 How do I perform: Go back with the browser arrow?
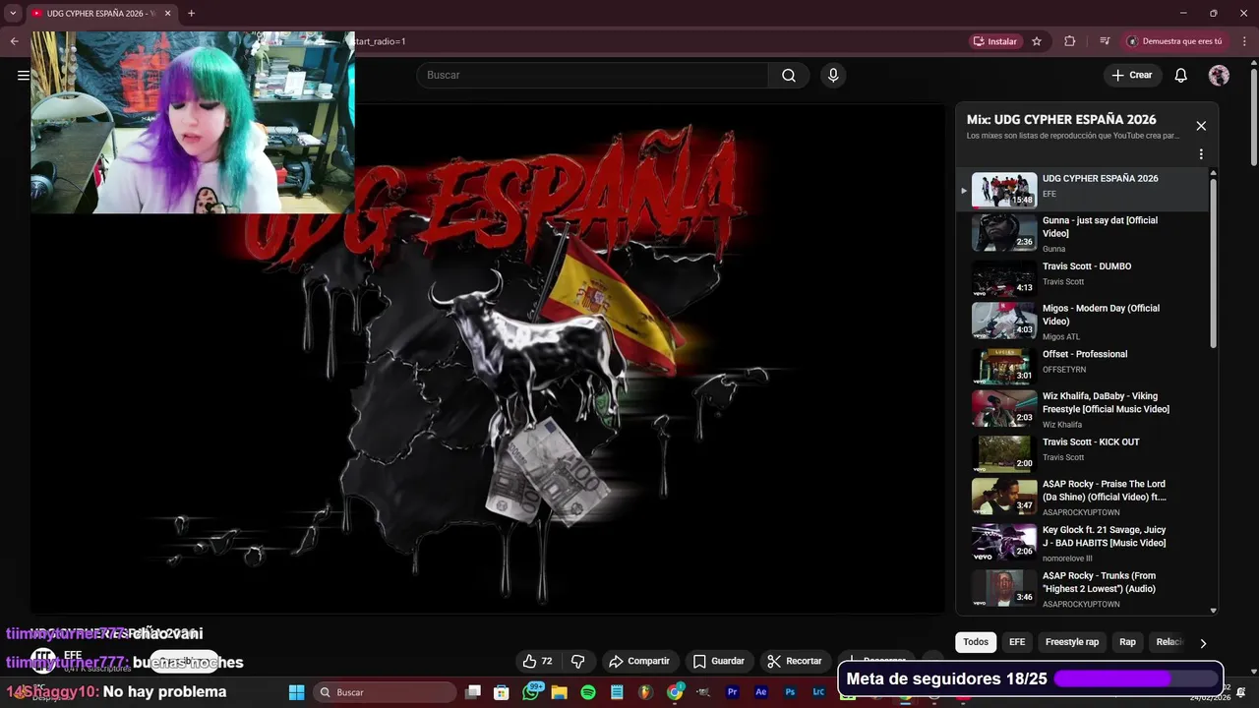pyautogui.click(x=14, y=41)
